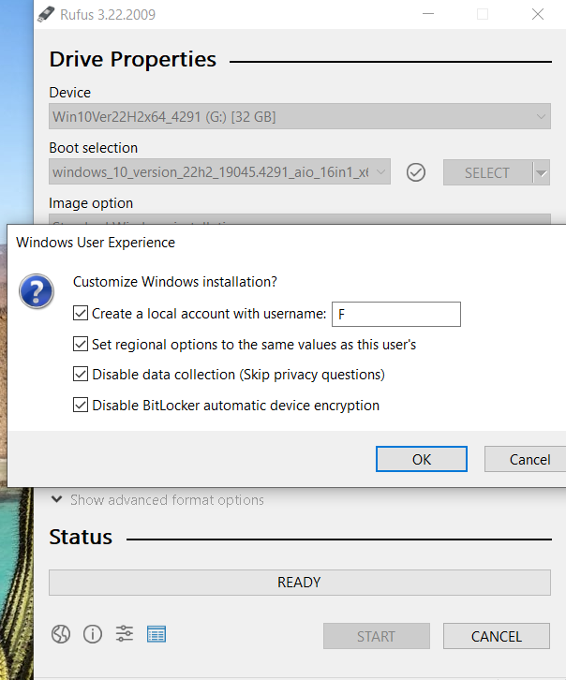
Task: Toggle Create a local account checkbox
Action: [81, 313]
